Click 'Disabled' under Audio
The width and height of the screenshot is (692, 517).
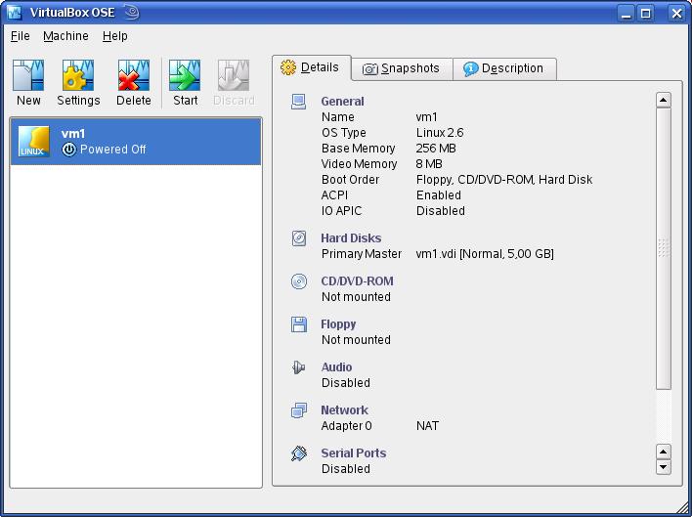[x=346, y=383]
